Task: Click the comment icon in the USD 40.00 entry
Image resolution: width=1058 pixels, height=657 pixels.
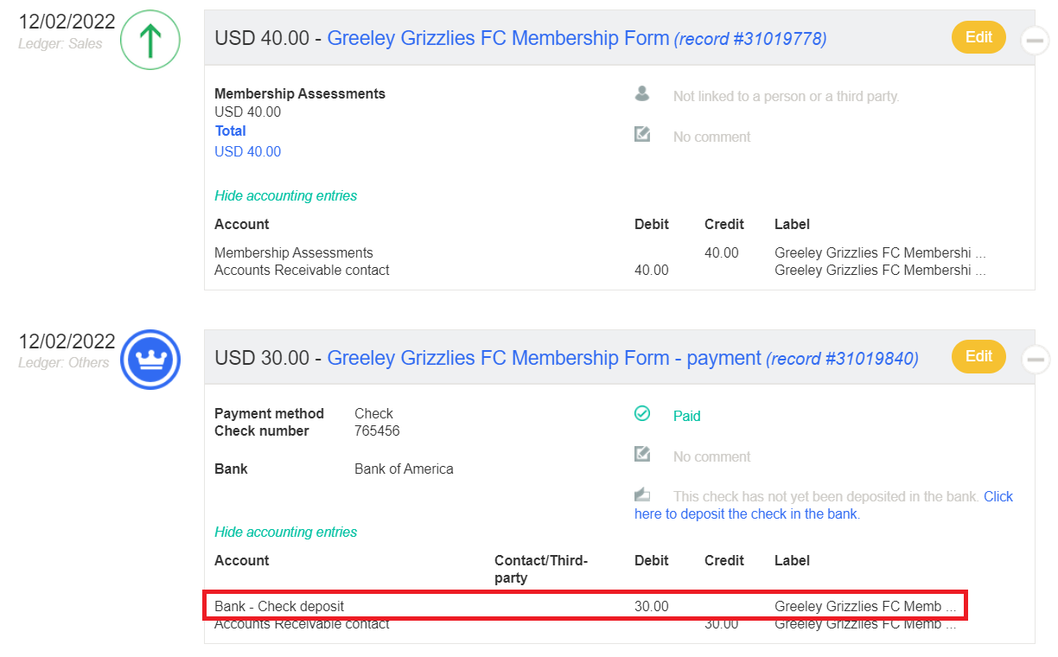Action: point(642,134)
